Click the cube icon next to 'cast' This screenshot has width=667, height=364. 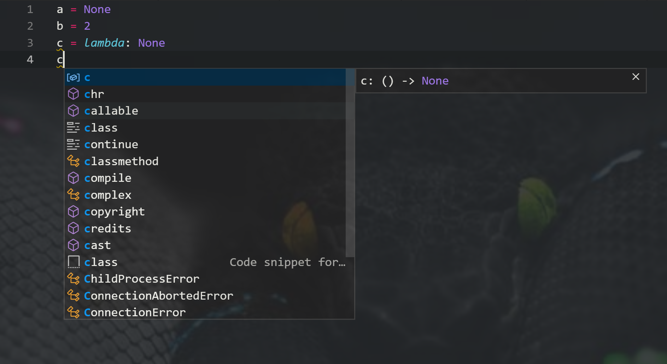[x=73, y=245]
